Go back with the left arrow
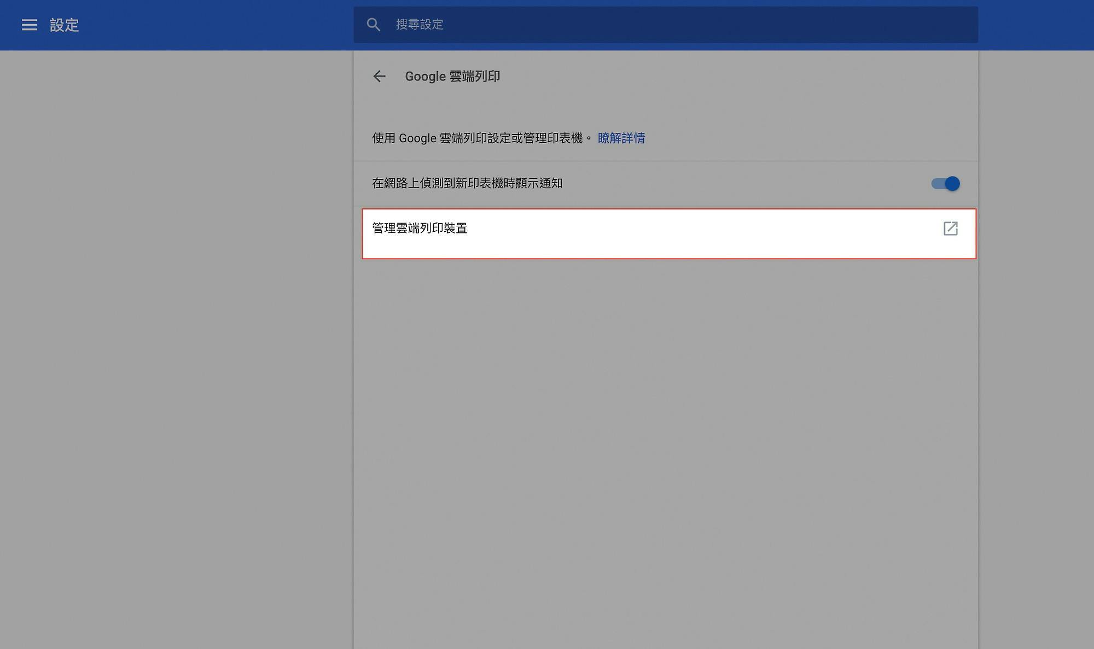 379,77
